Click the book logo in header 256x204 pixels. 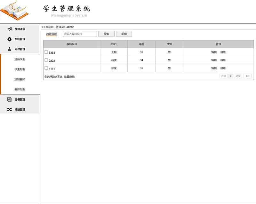pyautogui.click(x=14, y=11)
